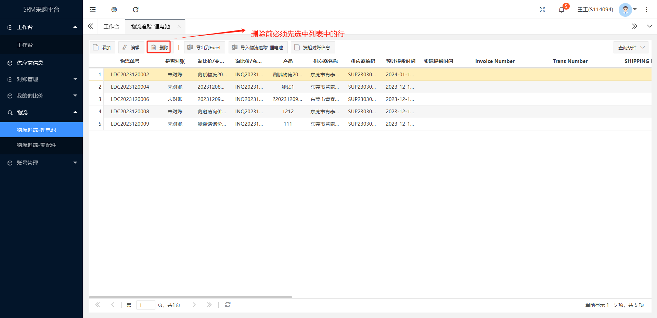657x318 pixels.
Task: Click the SRM采购平台 logo title
Action: click(x=41, y=10)
